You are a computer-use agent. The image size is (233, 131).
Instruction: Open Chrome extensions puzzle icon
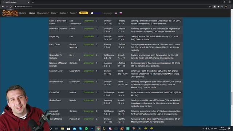coord(218,7)
